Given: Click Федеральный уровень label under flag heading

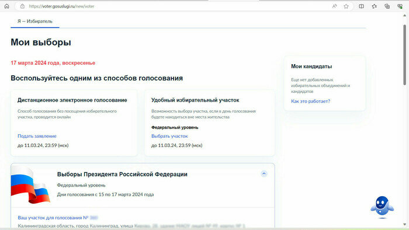Looking at the screenshot, I should coord(81,185).
